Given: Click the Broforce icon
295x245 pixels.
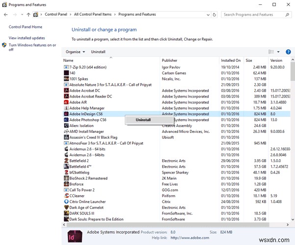Looking at the screenshot, I should pyautogui.click(x=66, y=184).
